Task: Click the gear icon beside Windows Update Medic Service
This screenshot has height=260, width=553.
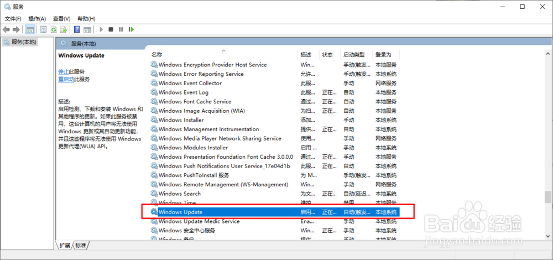Action: (154, 221)
